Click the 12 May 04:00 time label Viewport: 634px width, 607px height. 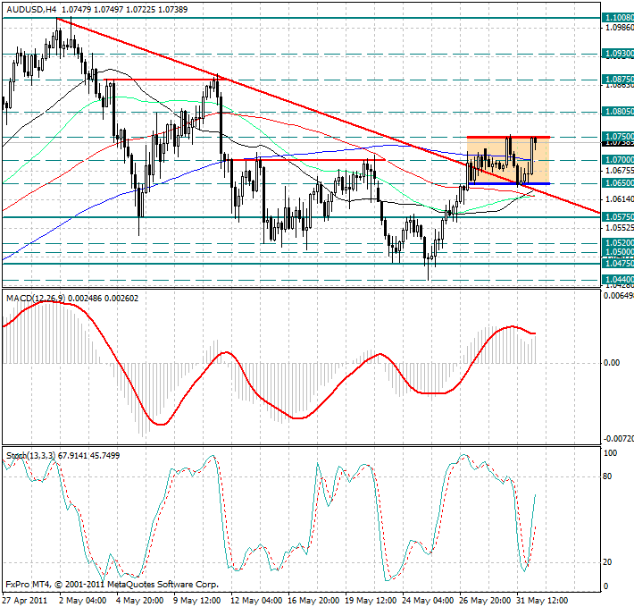(256, 601)
